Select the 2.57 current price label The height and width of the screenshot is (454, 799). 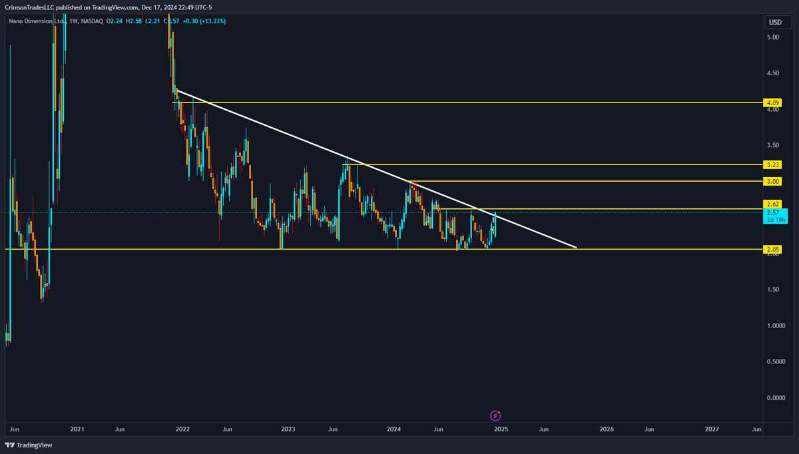772,212
